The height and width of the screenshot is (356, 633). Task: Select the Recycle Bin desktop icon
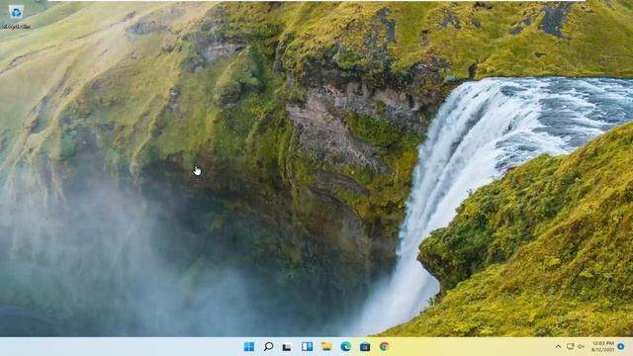pos(16,16)
